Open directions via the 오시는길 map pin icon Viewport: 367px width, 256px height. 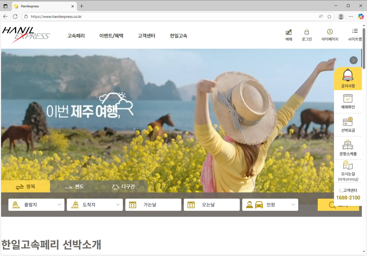click(348, 170)
